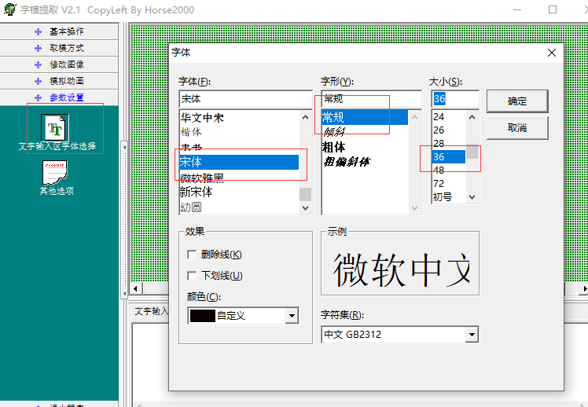This screenshot has width=588, height=407.
Task: Choose 倾斜 italic font style
Action: (x=365, y=132)
